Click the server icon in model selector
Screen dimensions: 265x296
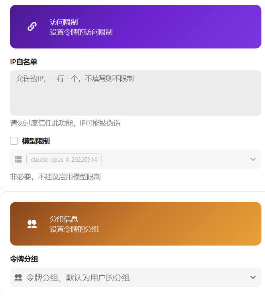18,159
